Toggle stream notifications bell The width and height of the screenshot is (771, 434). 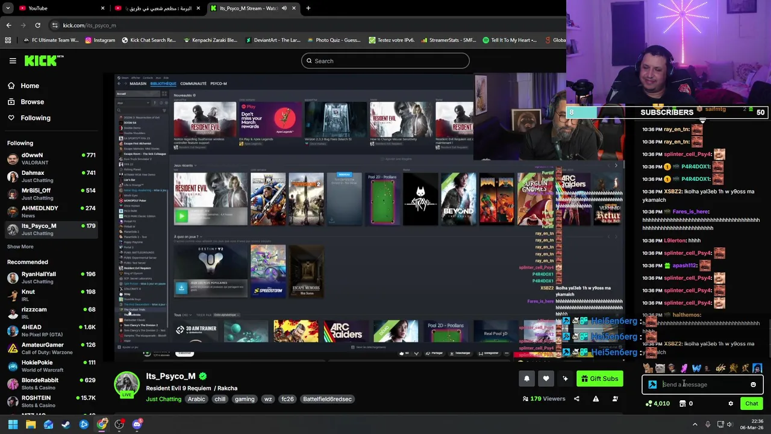[x=526, y=379]
